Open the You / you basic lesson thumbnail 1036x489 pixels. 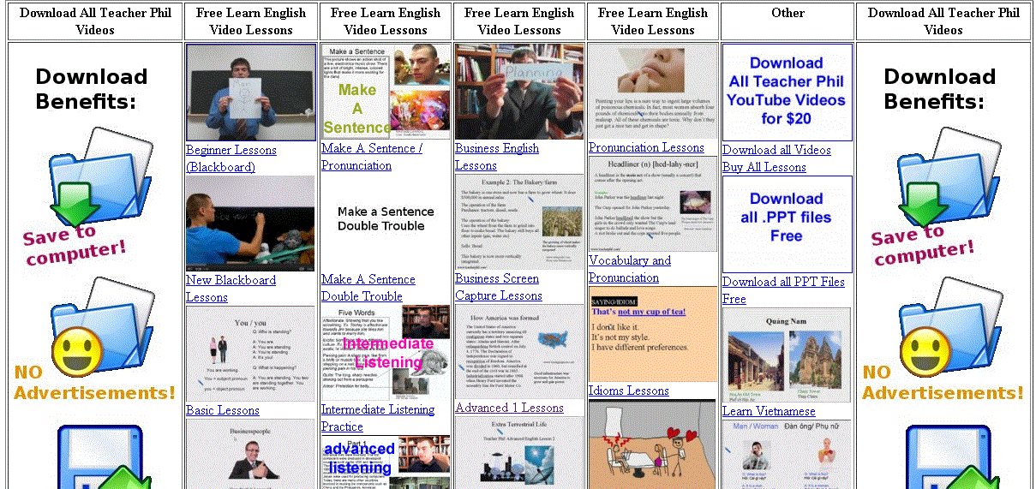[x=250, y=354]
